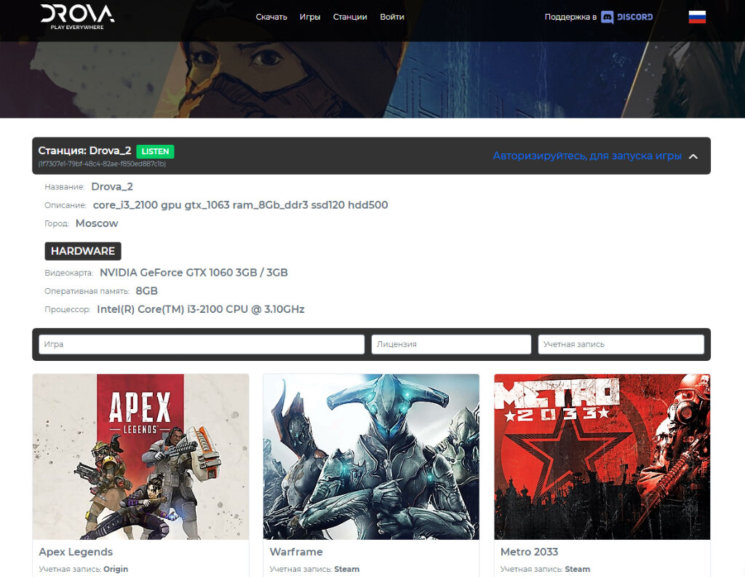Click the green LISTEN status badge
745x577 pixels.
click(156, 151)
